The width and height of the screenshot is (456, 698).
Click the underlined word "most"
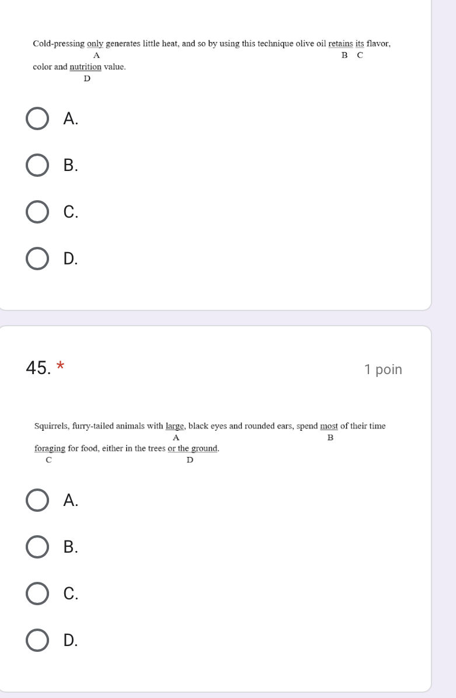330,426
